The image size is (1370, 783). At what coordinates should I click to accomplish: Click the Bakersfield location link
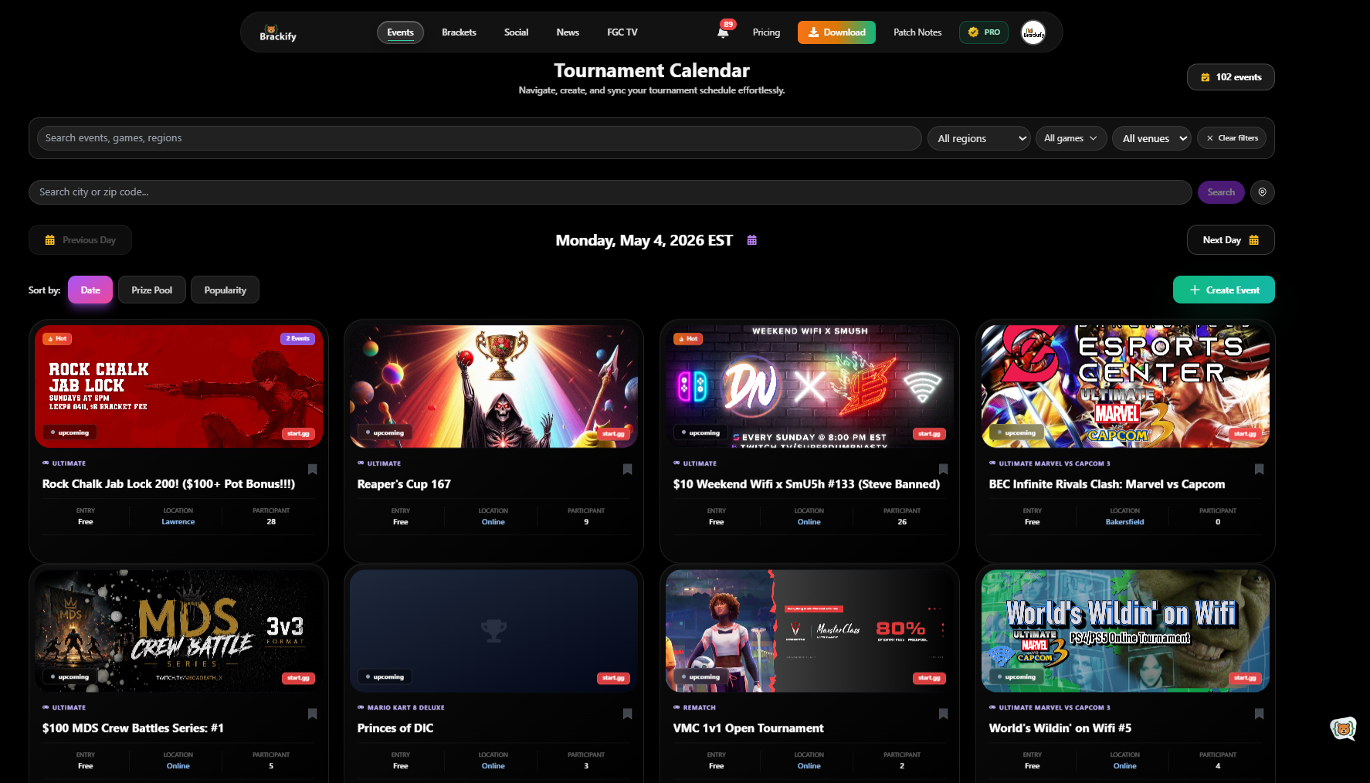[x=1125, y=522]
